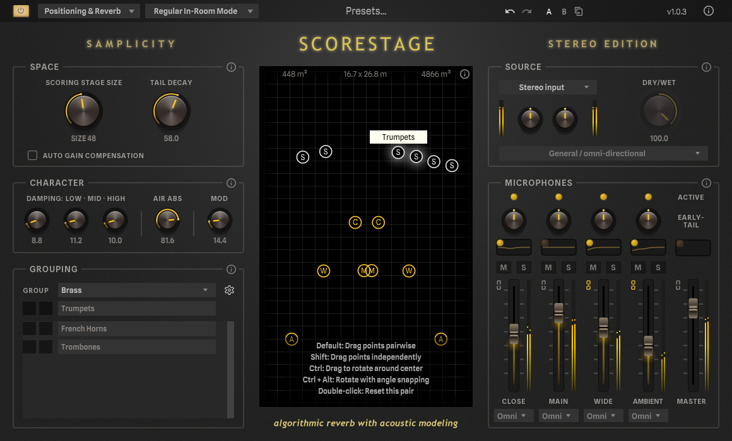This screenshot has height=441, width=732.
Task: Toggle AMBIENT mic active indicator
Action: 648,197
